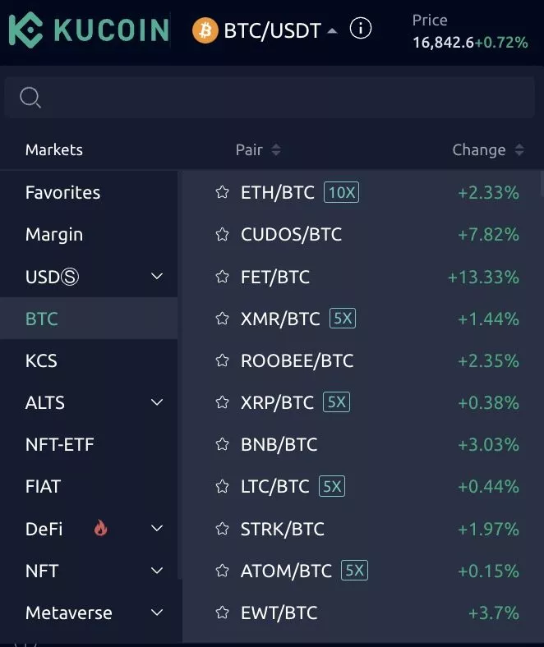Expand the ALTS market submenu

pos(157,402)
